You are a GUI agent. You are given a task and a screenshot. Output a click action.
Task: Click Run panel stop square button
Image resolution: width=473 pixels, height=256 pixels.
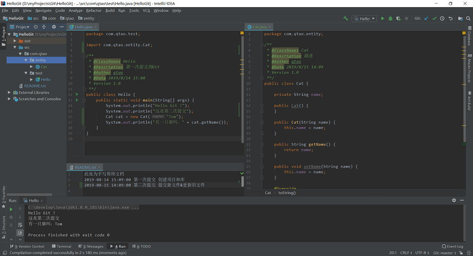point(11,217)
